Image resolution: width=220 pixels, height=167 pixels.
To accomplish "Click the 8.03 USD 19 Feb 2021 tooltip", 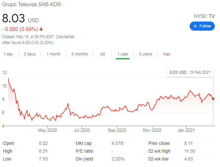I will pyautogui.click(x=190, y=72).
